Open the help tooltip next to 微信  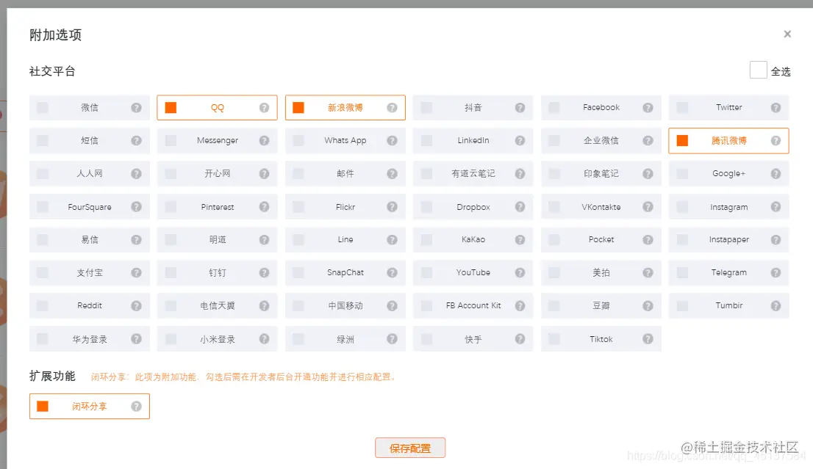point(137,107)
